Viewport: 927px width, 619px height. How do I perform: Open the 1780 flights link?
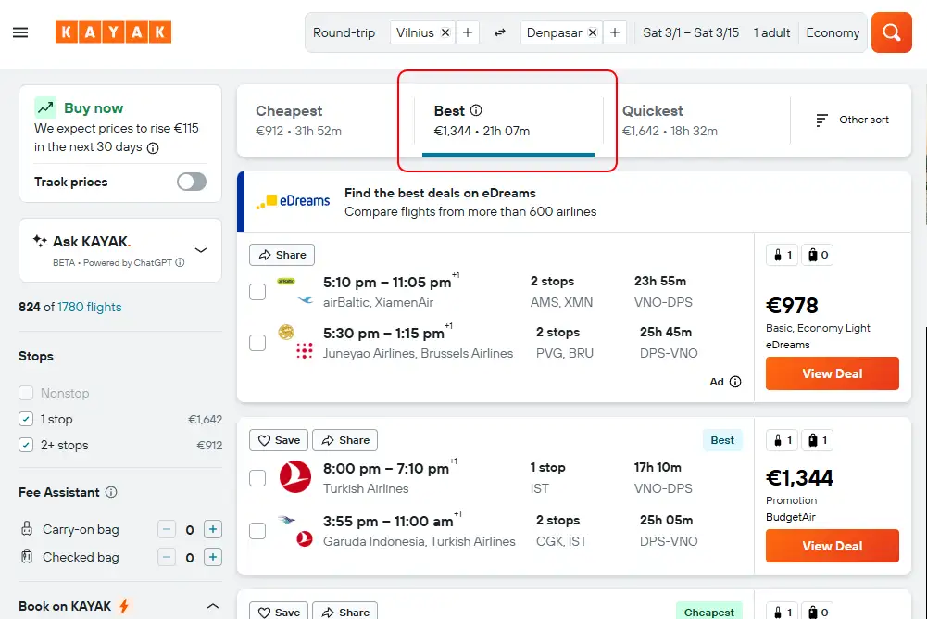click(89, 307)
